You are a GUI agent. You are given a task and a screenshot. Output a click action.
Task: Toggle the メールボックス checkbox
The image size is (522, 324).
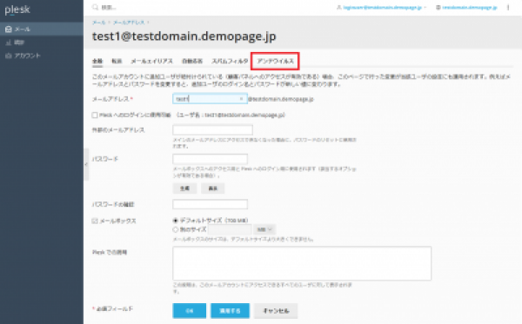95,221
